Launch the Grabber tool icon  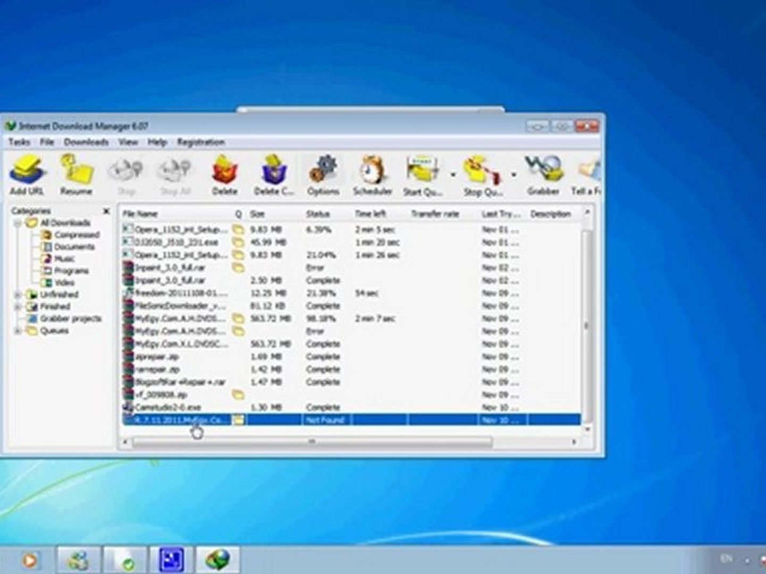[543, 175]
